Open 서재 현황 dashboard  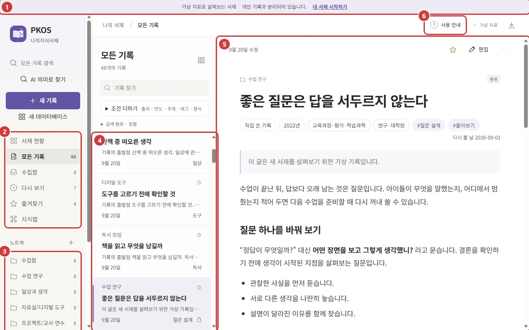[x=43, y=141]
